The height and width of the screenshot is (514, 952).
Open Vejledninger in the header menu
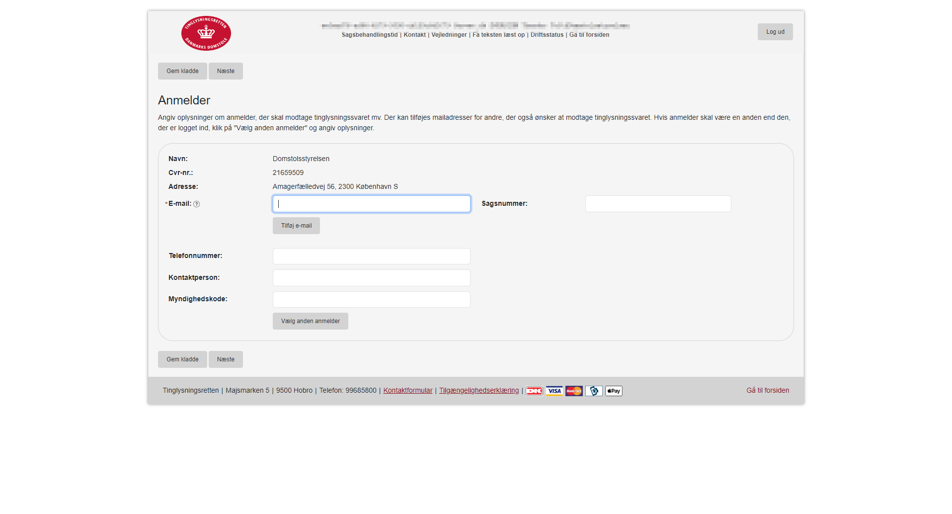click(x=449, y=35)
